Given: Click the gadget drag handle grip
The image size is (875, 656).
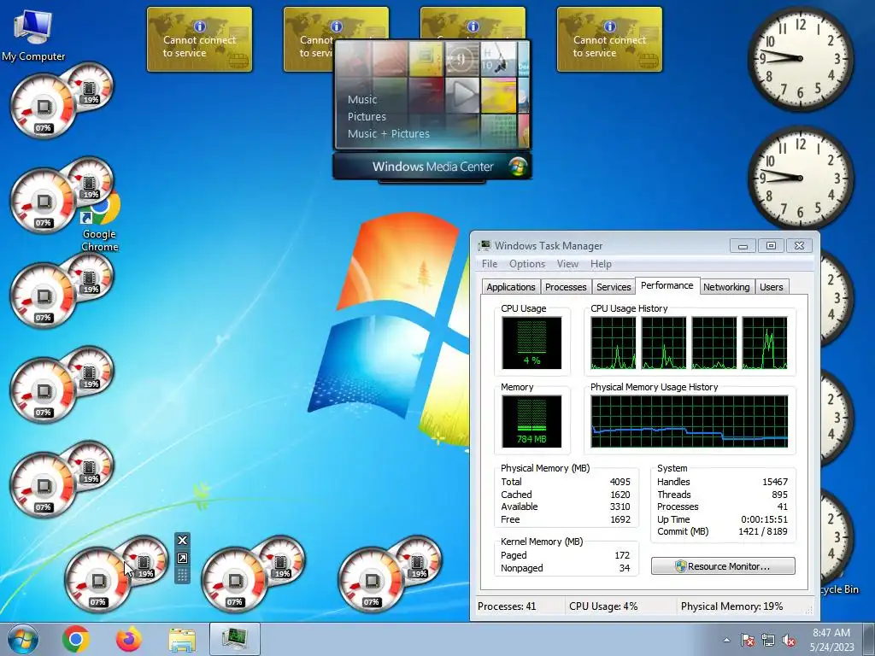Looking at the screenshot, I should point(182,575).
